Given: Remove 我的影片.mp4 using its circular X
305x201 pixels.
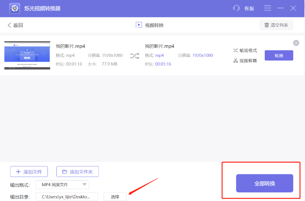Looking at the screenshot, I should 296,43.
